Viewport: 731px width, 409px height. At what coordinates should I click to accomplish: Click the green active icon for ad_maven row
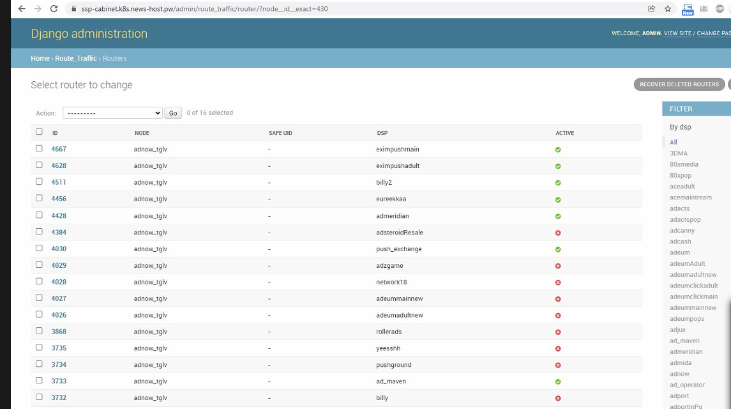point(558,382)
